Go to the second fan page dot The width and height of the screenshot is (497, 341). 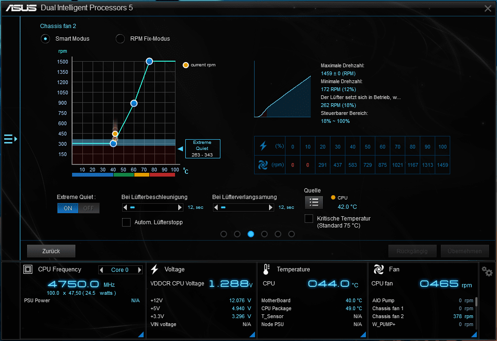coord(237,234)
